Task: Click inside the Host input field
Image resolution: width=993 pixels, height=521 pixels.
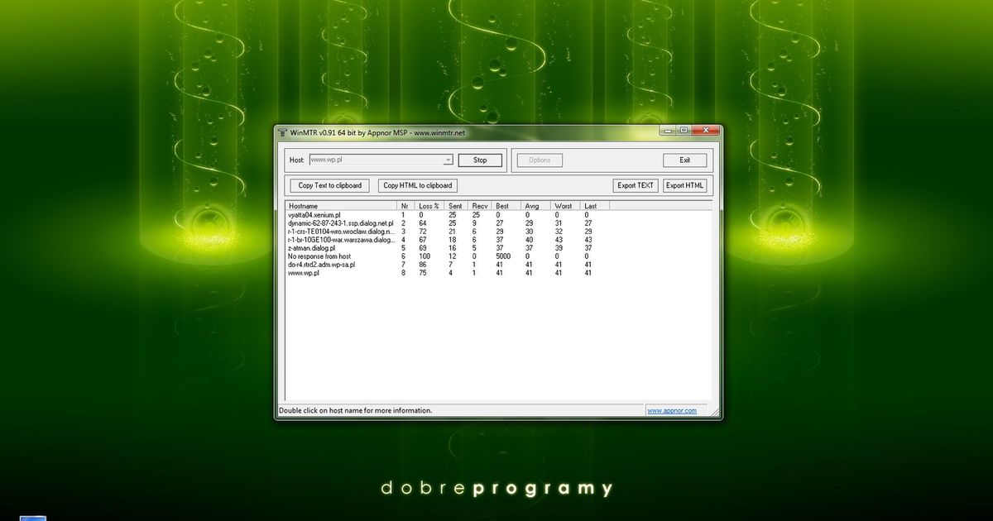Action: [x=372, y=160]
